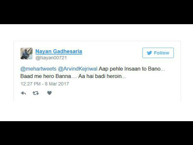Open Nayan Gadhesaria's profile picture
Viewport: 193px width, 145px height.
[x=26, y=53]
